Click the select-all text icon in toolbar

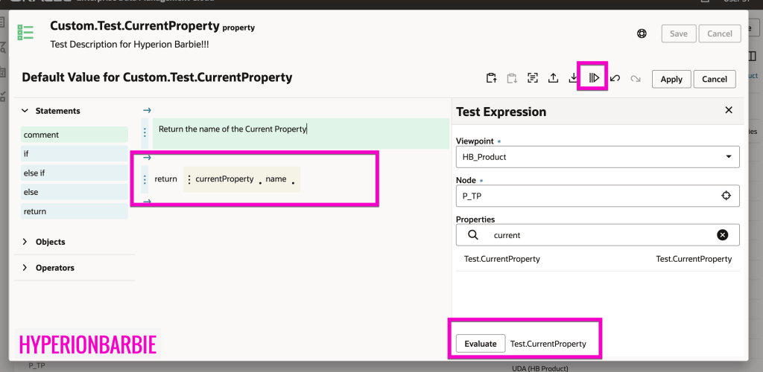[x=533, y=78]
